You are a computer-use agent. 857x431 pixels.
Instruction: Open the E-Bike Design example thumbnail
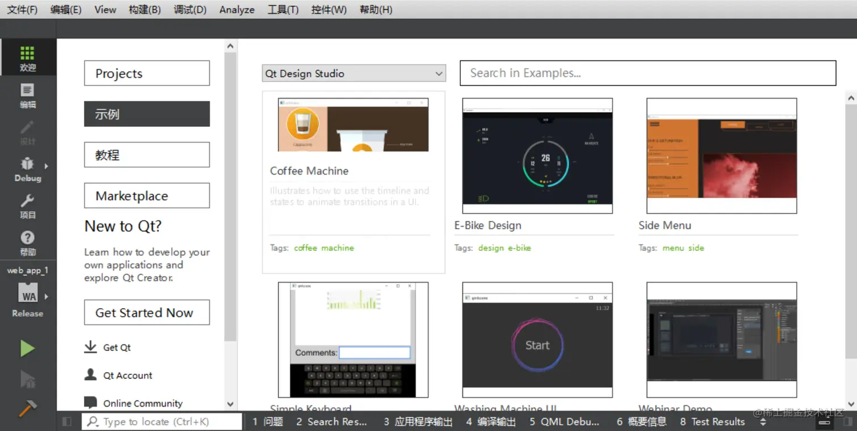[x=537, y=156]
